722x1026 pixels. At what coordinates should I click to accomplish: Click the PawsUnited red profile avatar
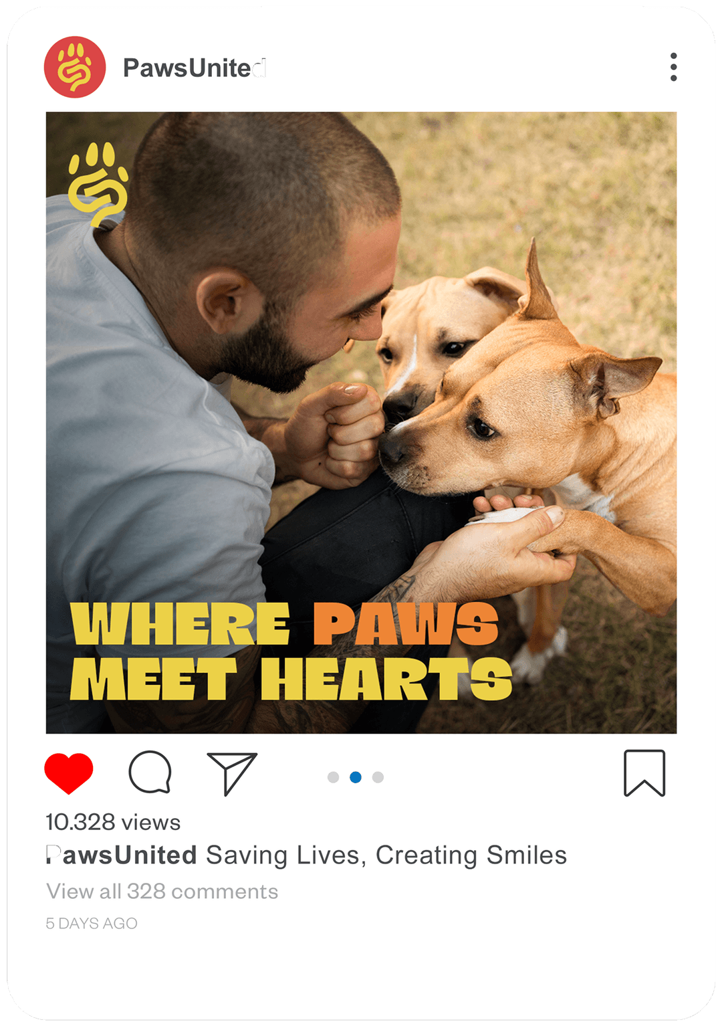pos(75,67)
